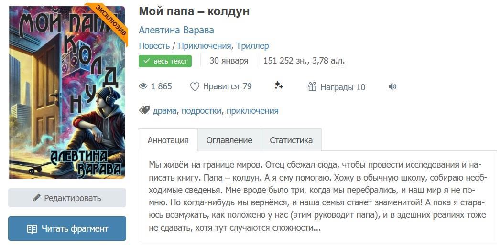This screenshot has width=501, height=245.
Task: Click the green весь текст badge
Action: tap(165, 61)
